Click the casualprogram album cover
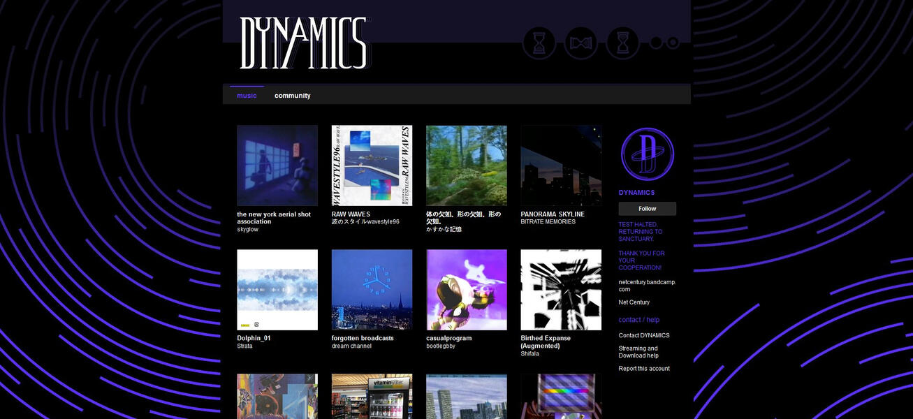913x419 pixels. click(466, 290)
